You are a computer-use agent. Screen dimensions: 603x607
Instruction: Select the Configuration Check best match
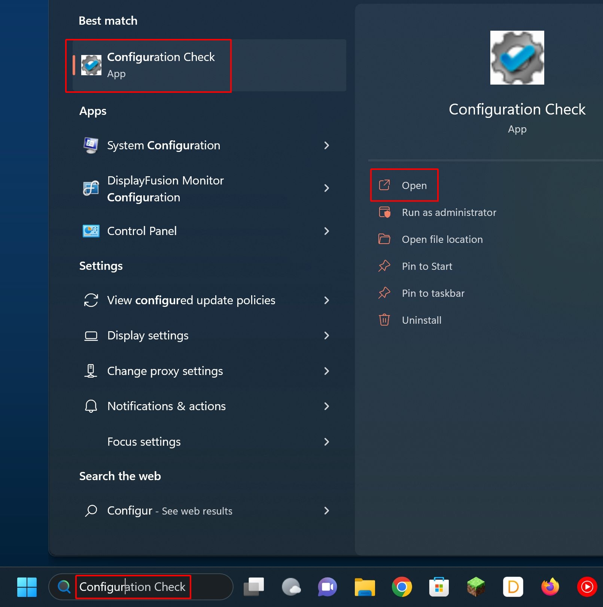tap(161, 65)
